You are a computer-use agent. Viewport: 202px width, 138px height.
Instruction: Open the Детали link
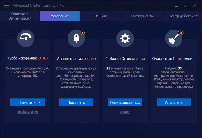[125, 112]
